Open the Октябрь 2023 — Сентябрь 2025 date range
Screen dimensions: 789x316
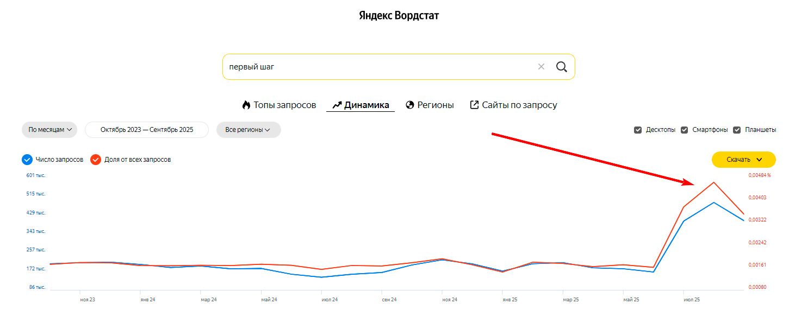point(147,130)
